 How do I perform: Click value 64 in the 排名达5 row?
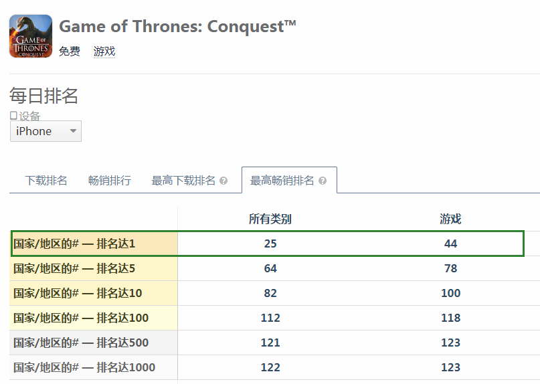click(x=270, y=268)
